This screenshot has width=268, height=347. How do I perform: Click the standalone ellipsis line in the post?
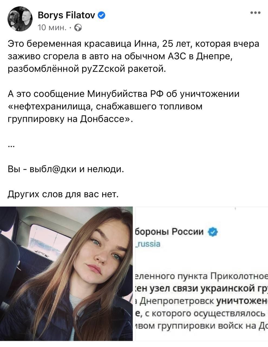pos(11,146)
